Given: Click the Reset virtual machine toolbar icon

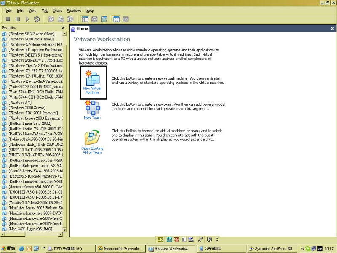Looking at the screenshot, I should (37, 19).
